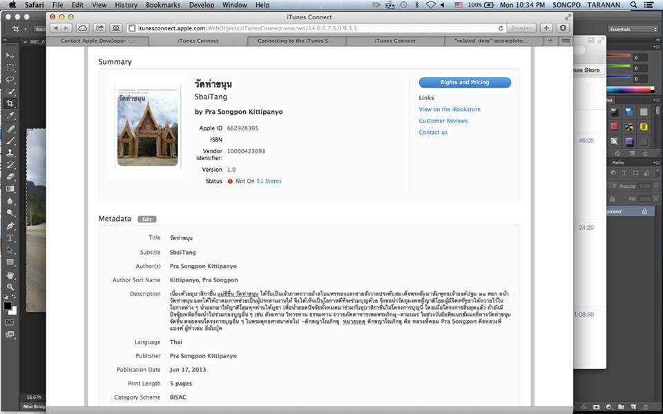The image size is (663, 414).
Task: Select the Lasso tool in Photoshop
Action: coord(10,79)
